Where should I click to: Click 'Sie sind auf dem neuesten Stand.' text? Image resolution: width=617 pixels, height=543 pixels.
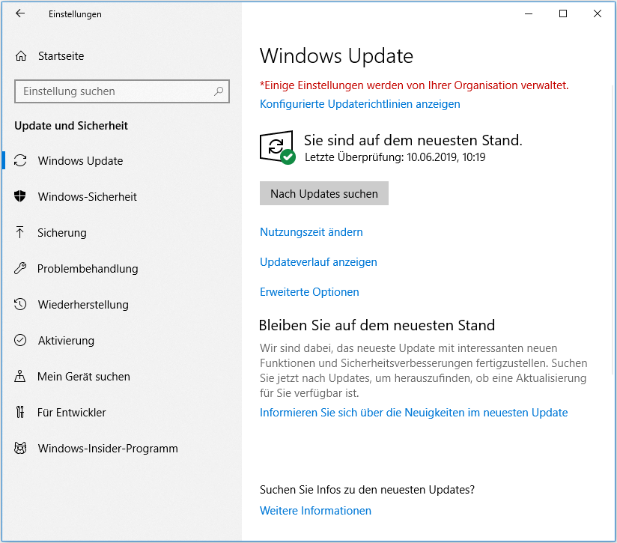coord(413,140)
